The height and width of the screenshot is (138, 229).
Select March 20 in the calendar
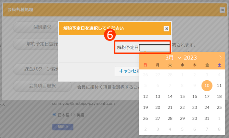158,107
